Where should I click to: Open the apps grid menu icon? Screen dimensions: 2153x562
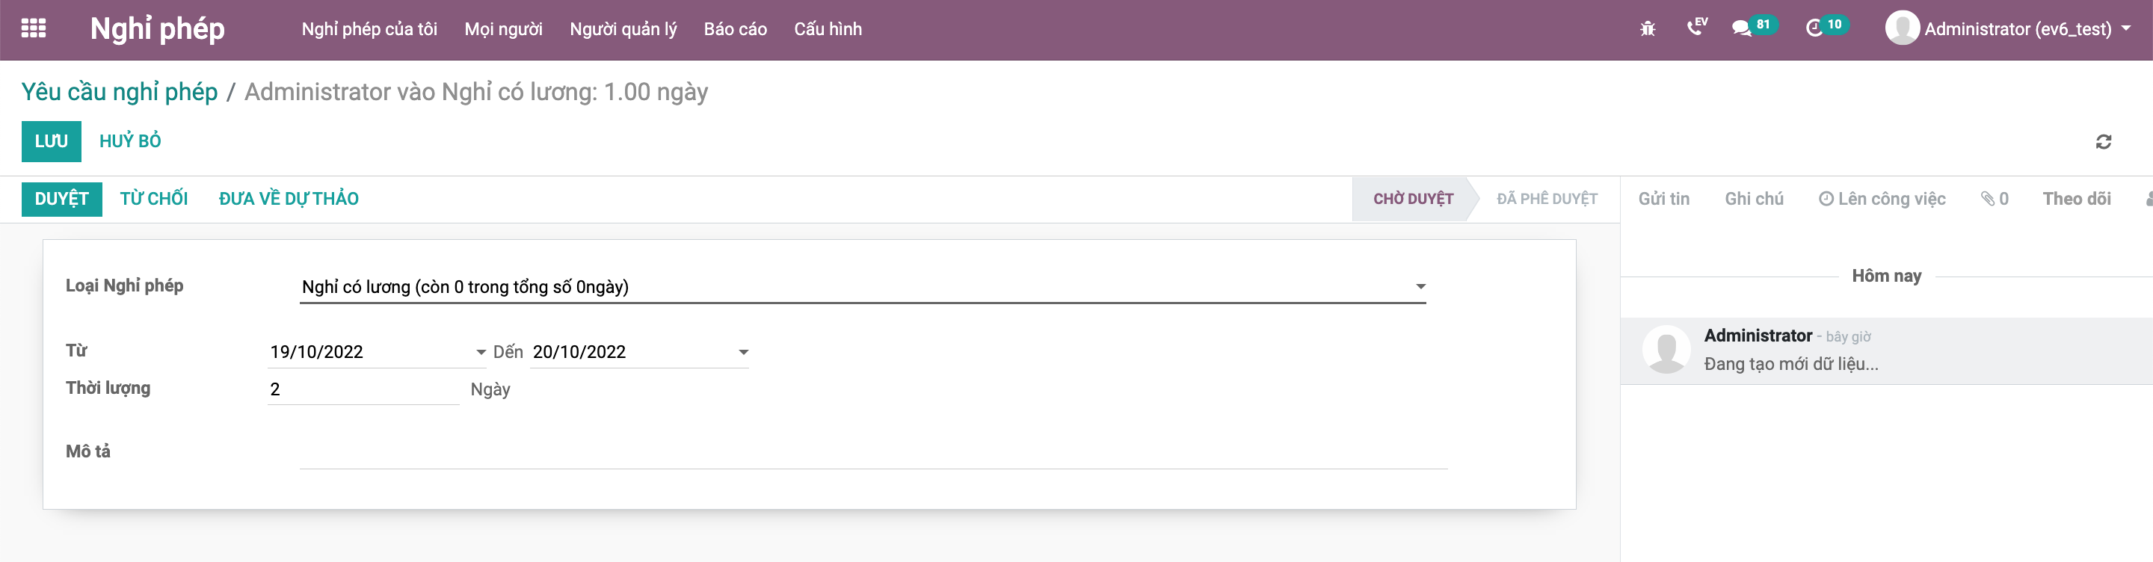(34, 28)
